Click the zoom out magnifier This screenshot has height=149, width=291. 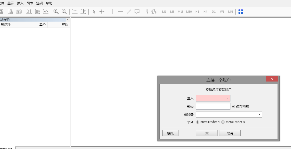coord(64,12)
